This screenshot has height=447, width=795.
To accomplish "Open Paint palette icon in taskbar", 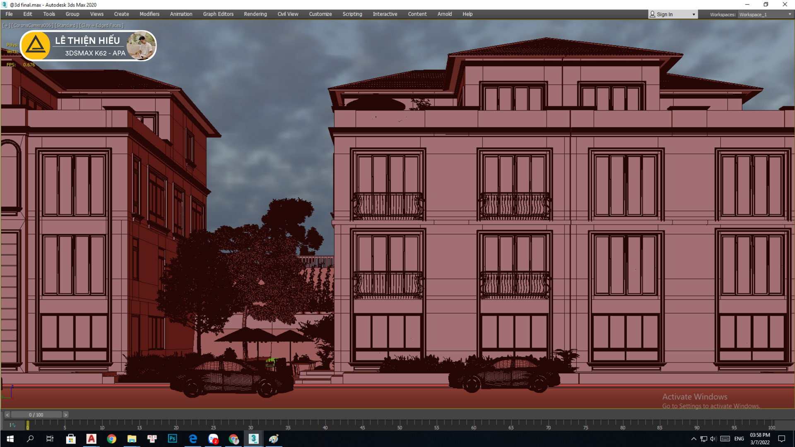I will pyautogui.click(x=274, y=439).
